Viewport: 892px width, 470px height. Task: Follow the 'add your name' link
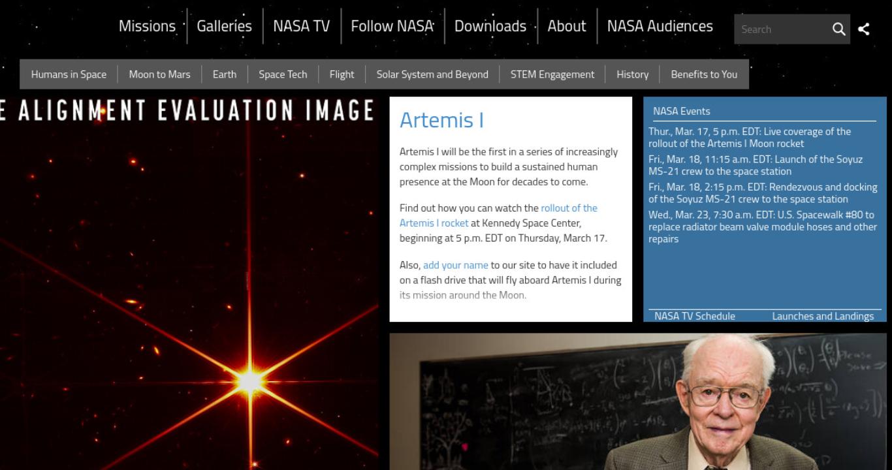(x=456, y=265)
